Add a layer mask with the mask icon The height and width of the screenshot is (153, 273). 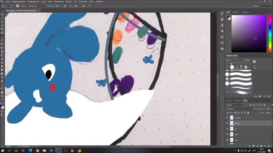pyautogui.click(x=253, y=146)
